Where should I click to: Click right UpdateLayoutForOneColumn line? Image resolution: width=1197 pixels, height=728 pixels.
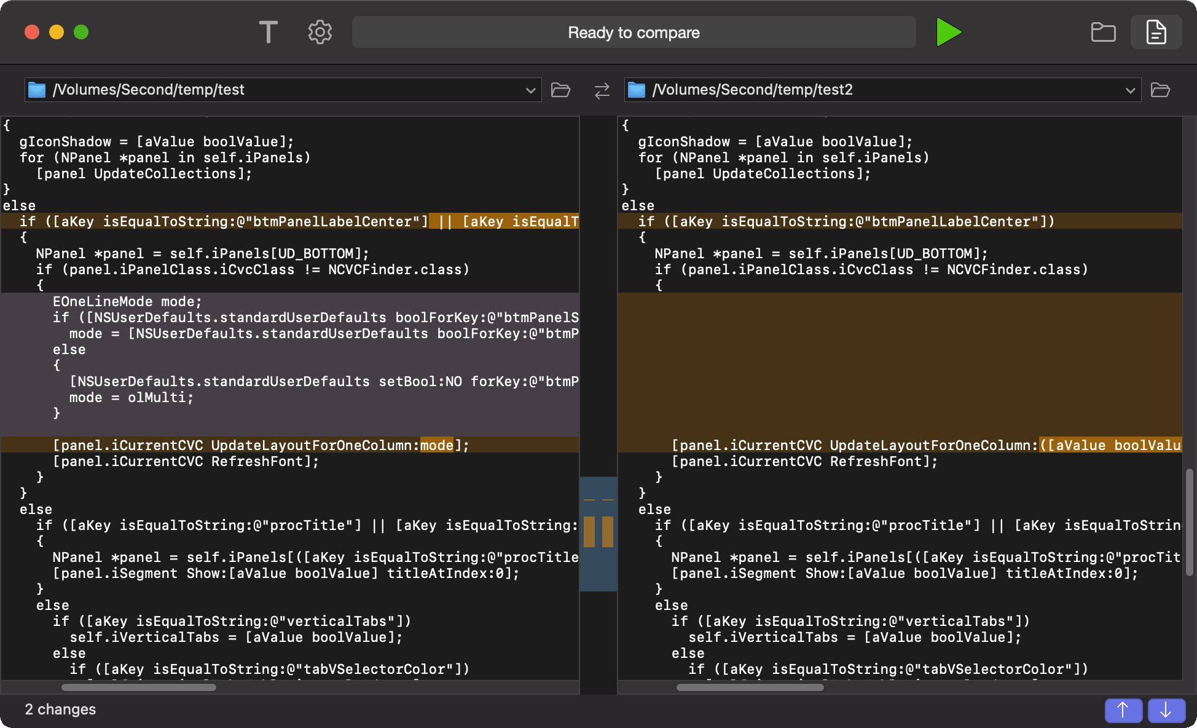click(x=900, y=445)
